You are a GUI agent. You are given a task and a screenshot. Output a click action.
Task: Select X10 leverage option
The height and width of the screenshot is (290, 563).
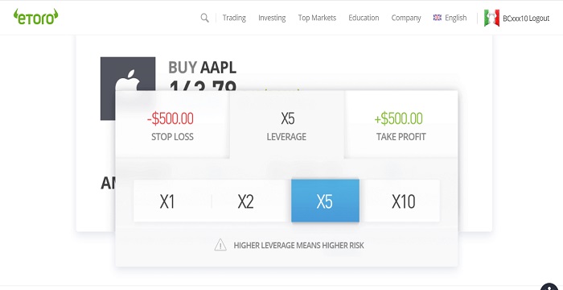pyautogui.click(x=403, y=201)
